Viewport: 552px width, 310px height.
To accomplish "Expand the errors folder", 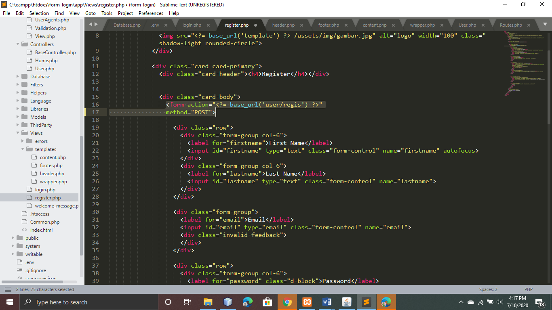I will pyautogui.click(x=23, y=141).
